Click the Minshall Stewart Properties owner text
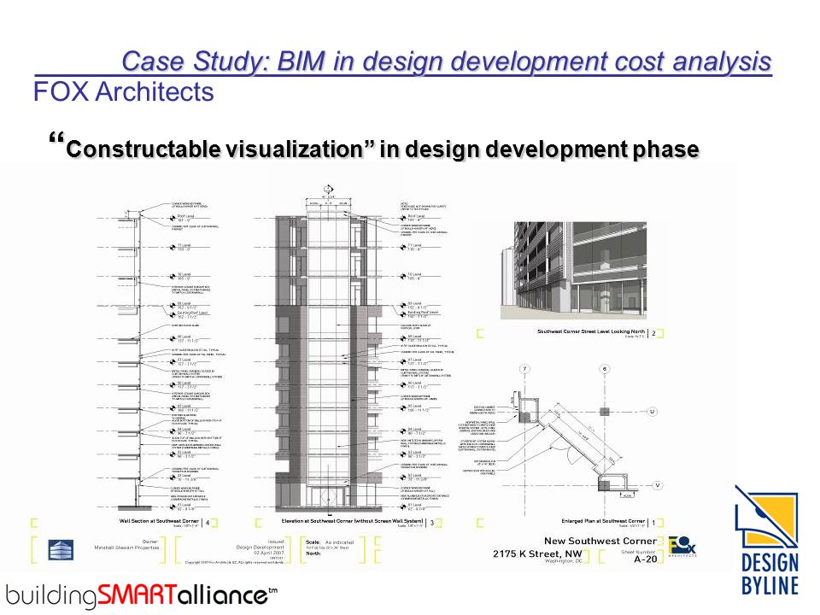The height and width of the screenshot is (615, 820). tap(126, 548)
